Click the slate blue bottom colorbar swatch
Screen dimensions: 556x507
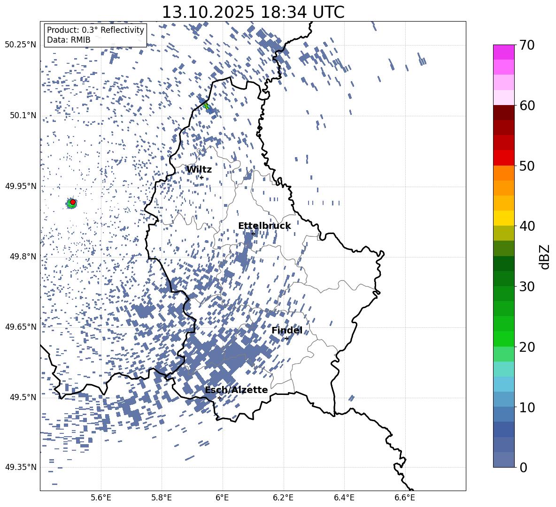click(503, 460)
